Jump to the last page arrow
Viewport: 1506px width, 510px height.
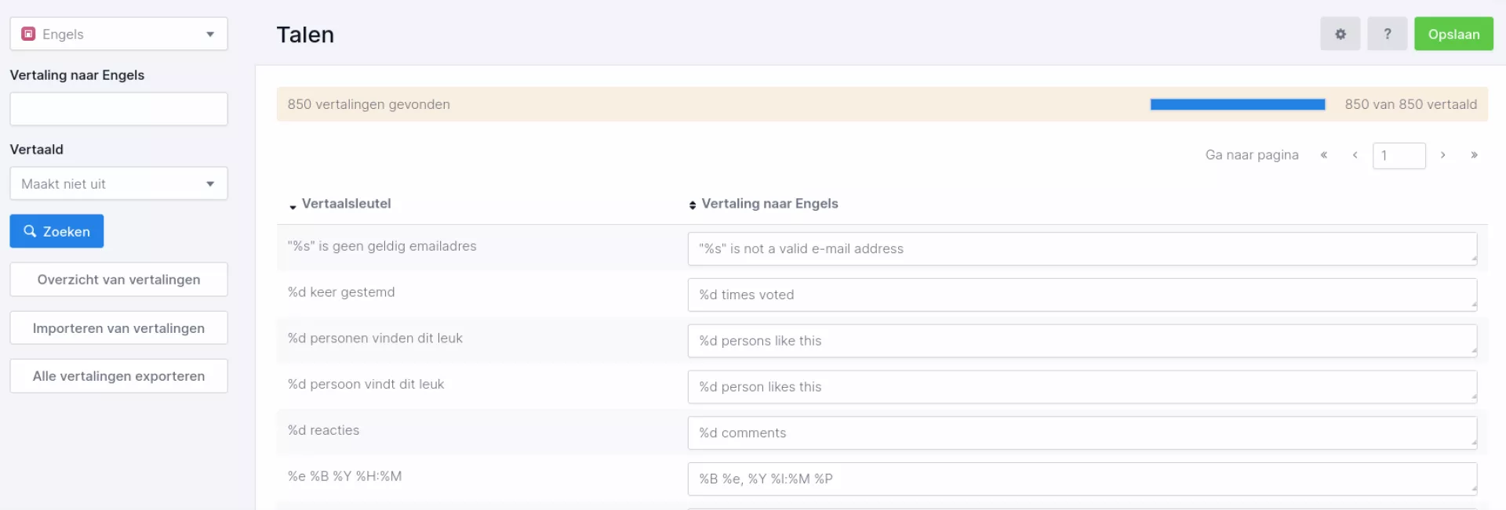coord(1474,155)
